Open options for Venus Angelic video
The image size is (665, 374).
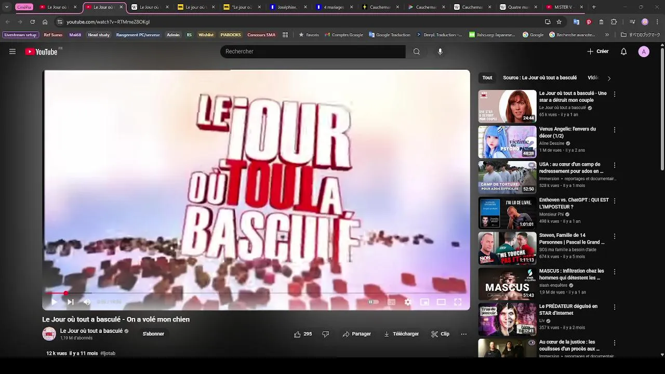tap(615, 130)
